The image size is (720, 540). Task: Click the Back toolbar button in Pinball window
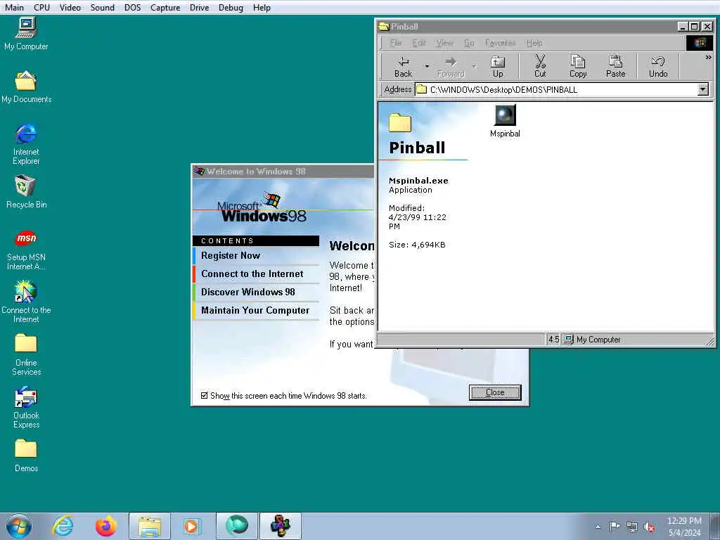point(403,67)
